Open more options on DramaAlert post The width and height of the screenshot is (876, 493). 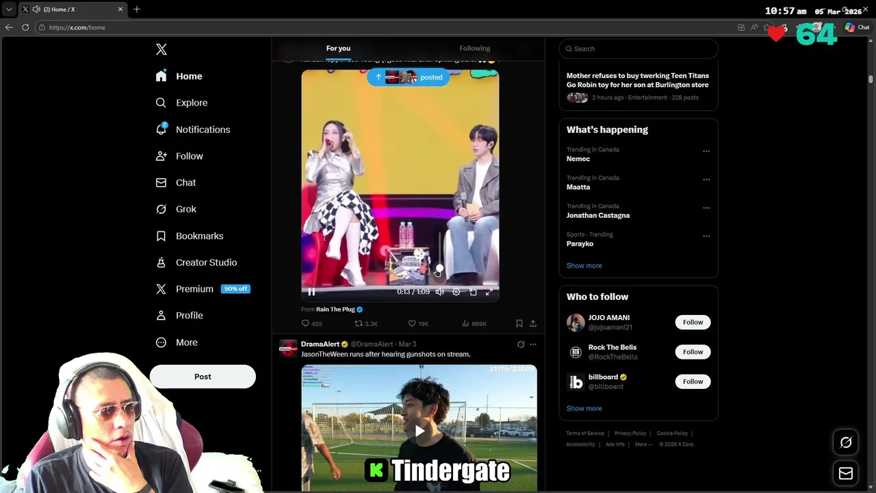pyautogui.click(x=533, y=344)
